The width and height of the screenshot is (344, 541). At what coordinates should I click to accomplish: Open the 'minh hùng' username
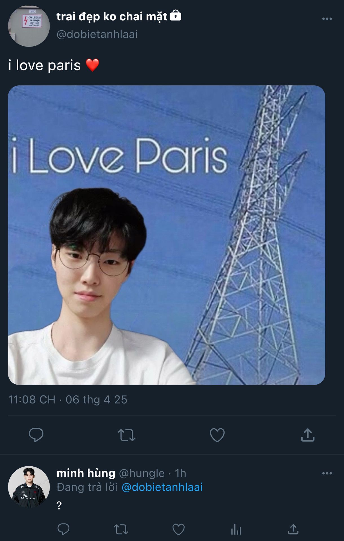pyautogui.click(x=86, y=473)
